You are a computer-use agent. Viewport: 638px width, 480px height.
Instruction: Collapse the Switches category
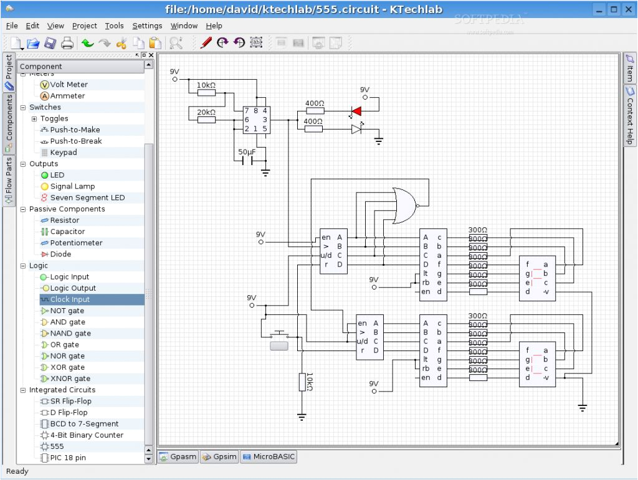pos(22,106)
